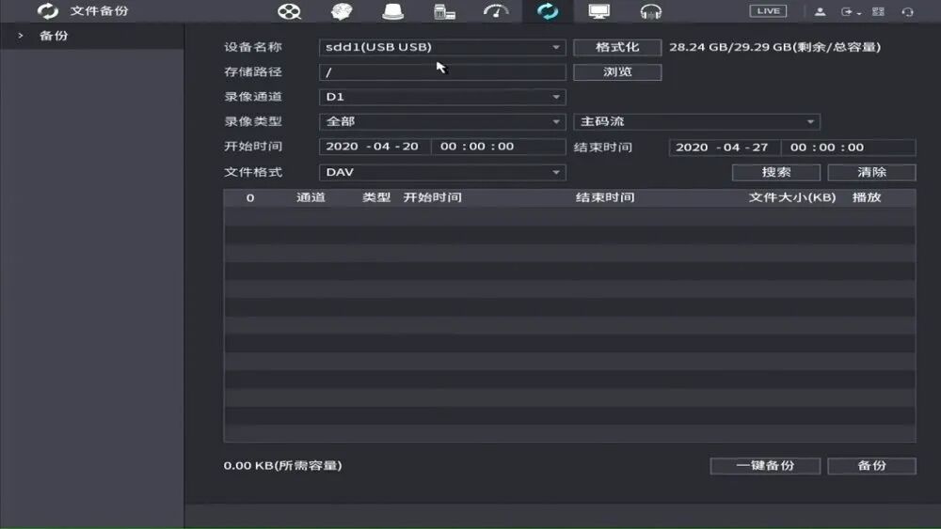This screenshot has height=529, width=941.
Task: Select the backup arrows icon in top bar
Action: point(548,11)
